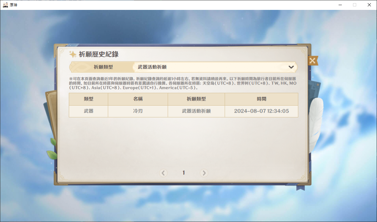The image size is (377, 222).
Task: Click the 名稱 column header
Action: (x=138, y=99)
